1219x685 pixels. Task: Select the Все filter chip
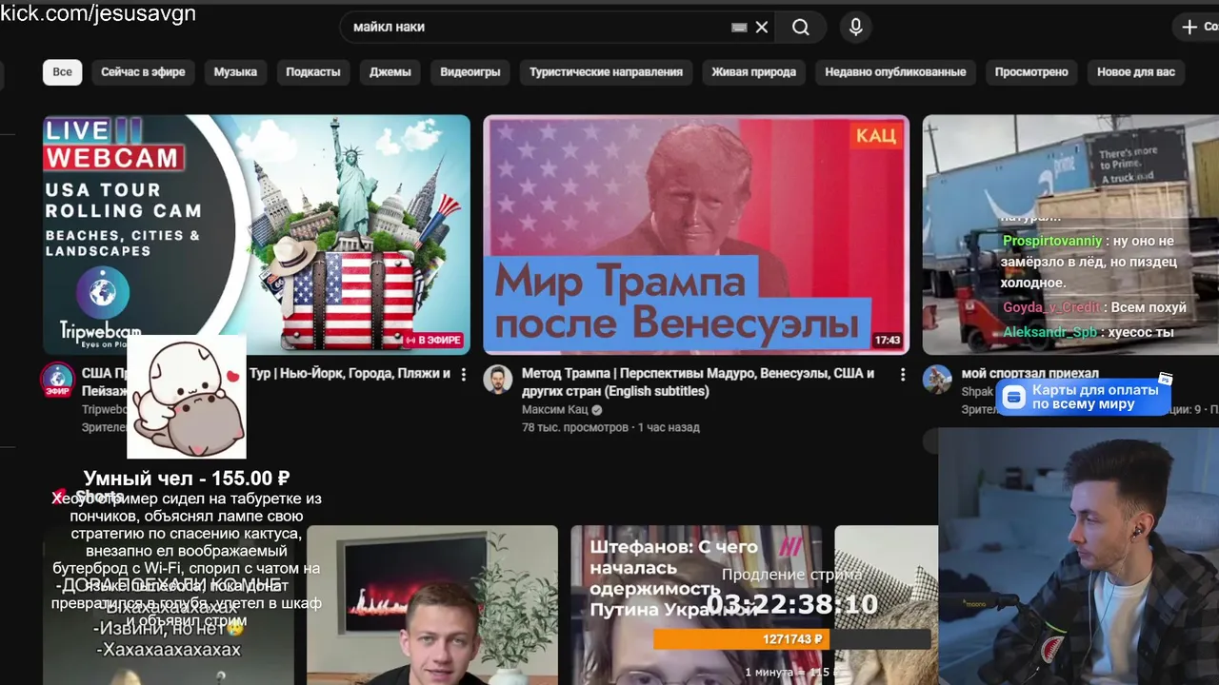tap(63, 72)
